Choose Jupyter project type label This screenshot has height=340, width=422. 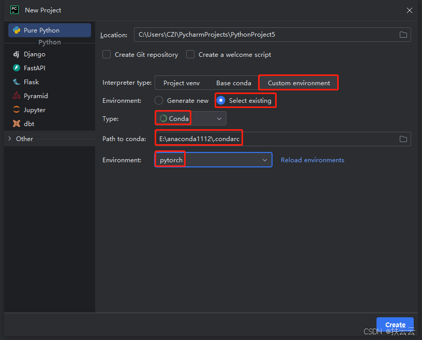[35, 110]
